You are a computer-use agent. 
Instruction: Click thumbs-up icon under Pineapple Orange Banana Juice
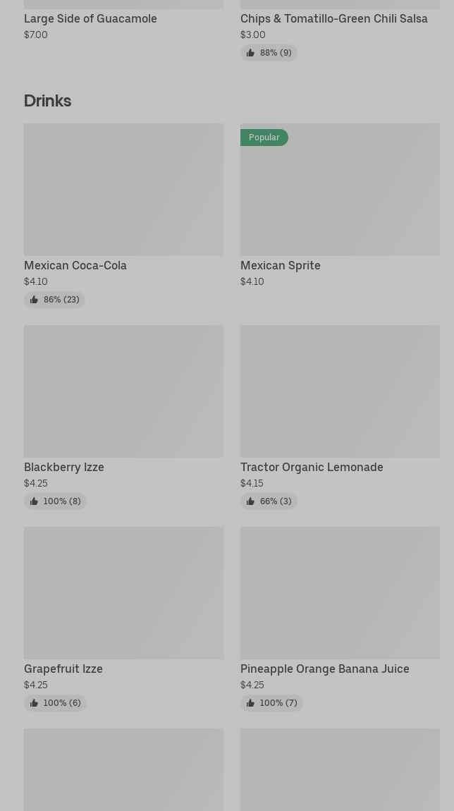(250, 703)
